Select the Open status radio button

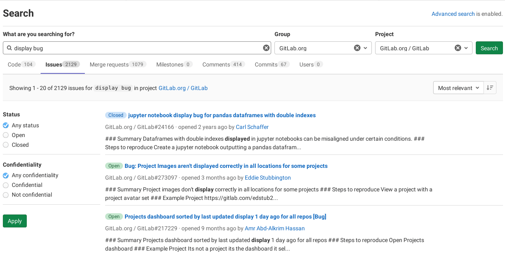[x=6, y=135]
